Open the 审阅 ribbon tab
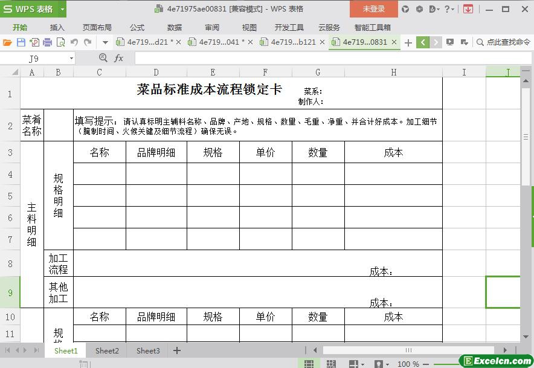The height and width of the screenshot is (368, 534). pyautogui.click(x=212, y=28)
